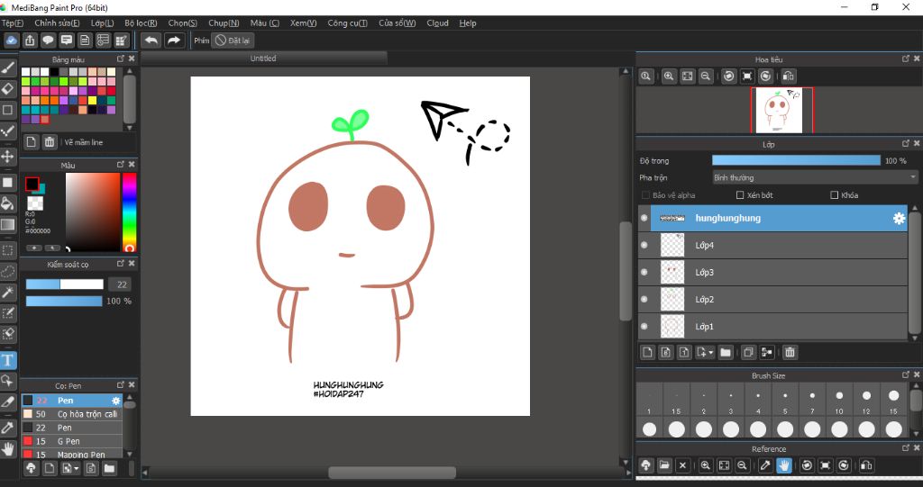
Task: Click the cloud save icon in toolbar
Action: (x=12, y=41)
